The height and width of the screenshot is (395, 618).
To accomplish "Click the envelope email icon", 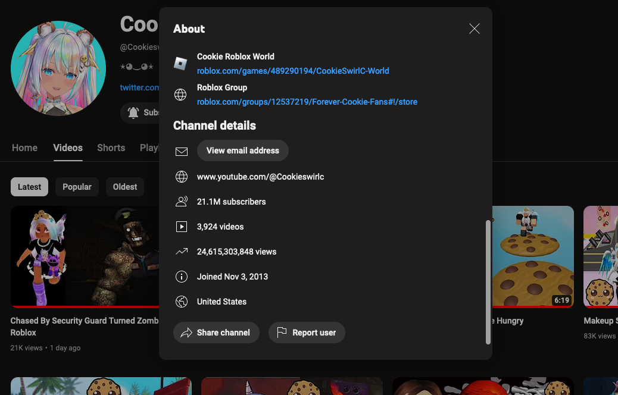I will (182, 151).
